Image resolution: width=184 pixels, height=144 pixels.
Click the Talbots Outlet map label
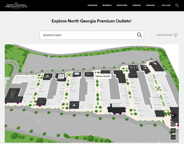pos(103,76)
